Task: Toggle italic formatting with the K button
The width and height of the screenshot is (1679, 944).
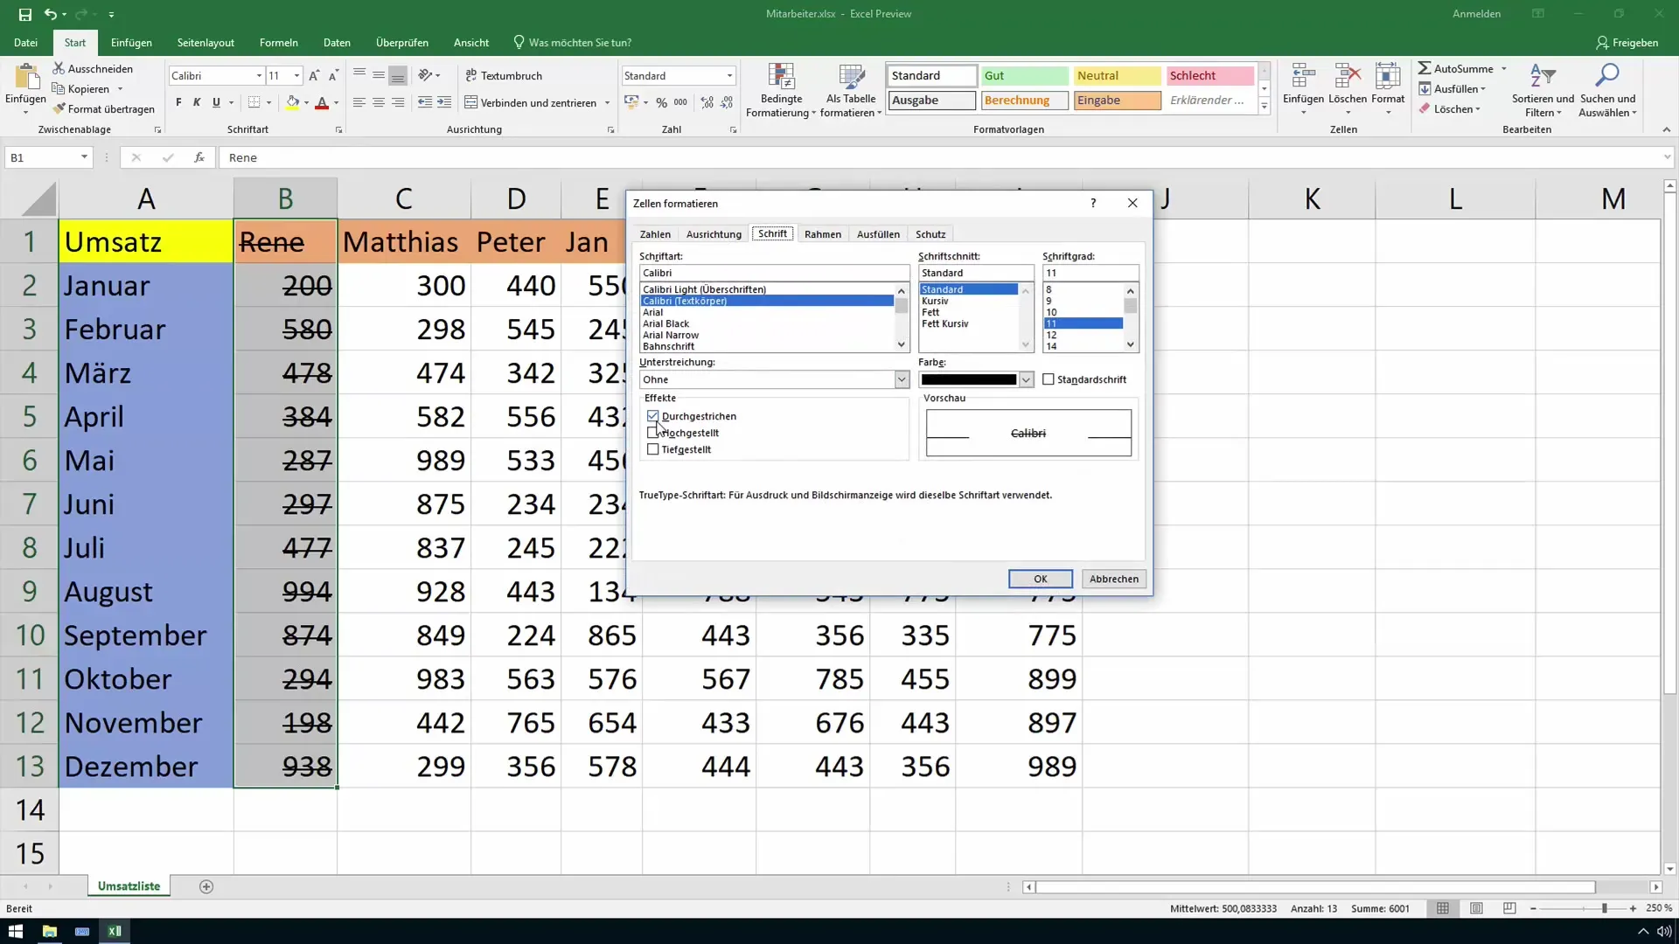Action: (x=197, y=102)
